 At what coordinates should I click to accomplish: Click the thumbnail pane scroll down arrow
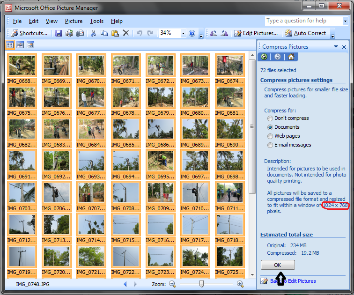coord(252,275)
